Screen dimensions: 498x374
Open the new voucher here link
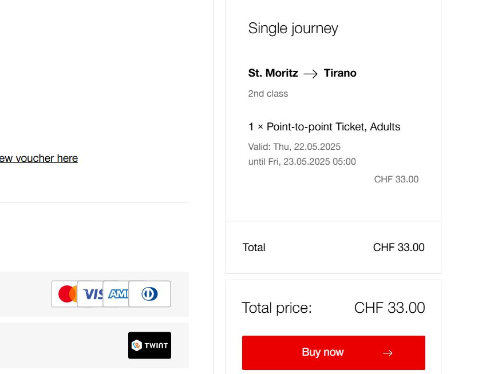tap(39, 158)
